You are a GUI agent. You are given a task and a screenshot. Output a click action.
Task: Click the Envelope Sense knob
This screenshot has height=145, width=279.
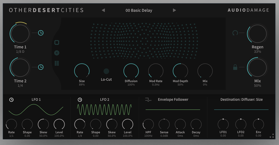164,124
